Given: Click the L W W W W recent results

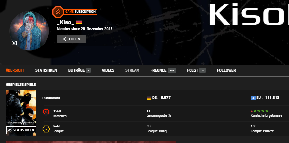Looking at the screenshot, I should click(259, 111).
